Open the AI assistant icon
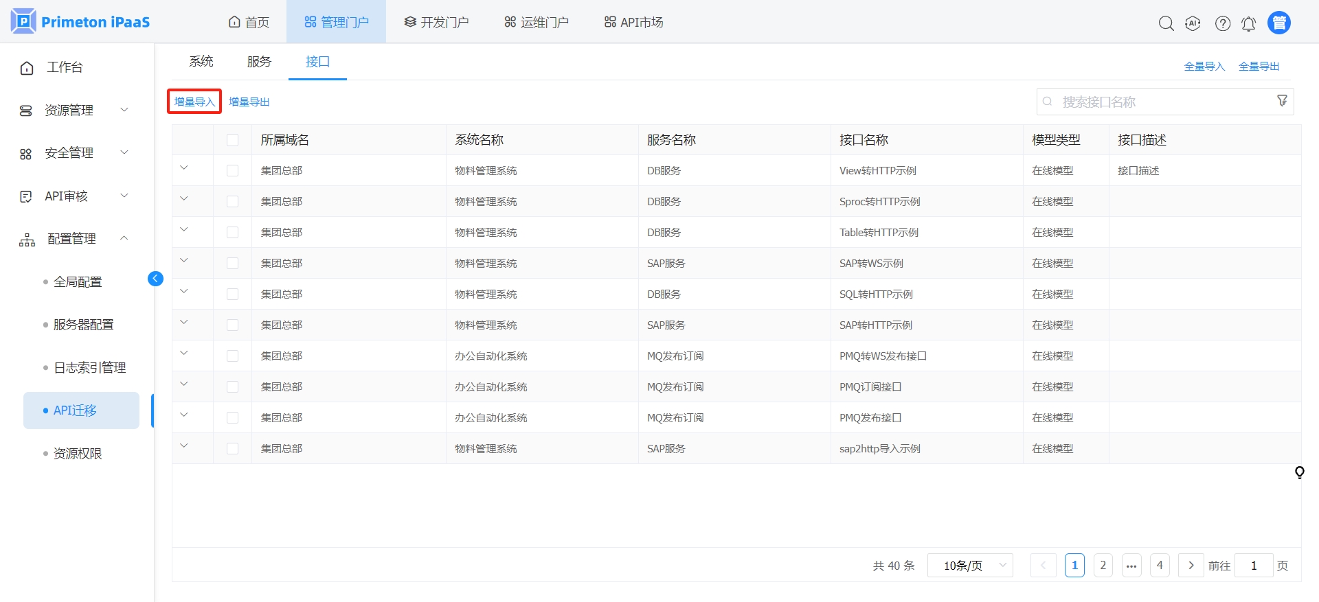The height and width of the screenshot is (602, 1319). pos(1193,23)
